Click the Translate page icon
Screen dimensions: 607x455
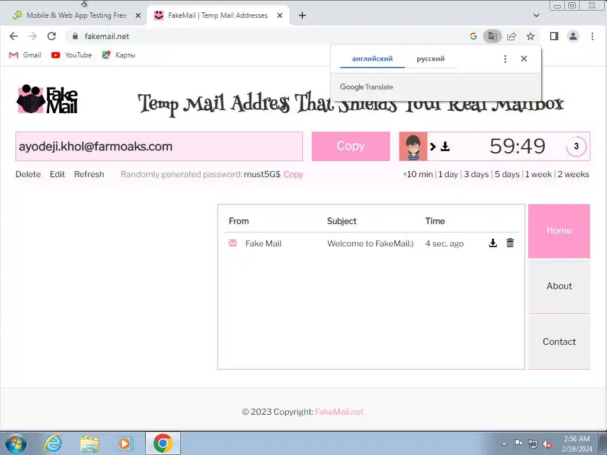click(x=493, y=36)
